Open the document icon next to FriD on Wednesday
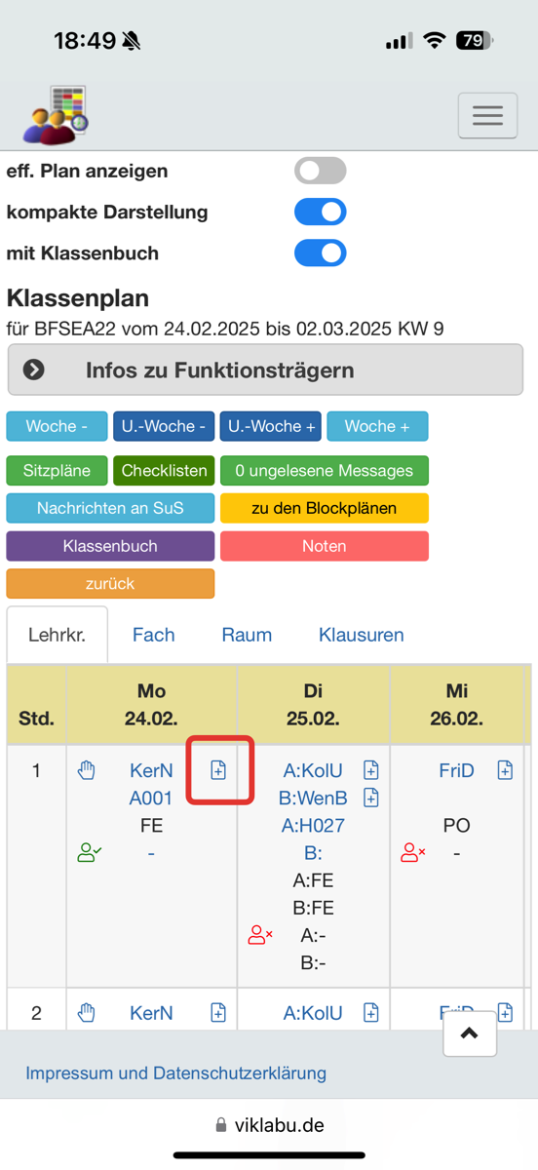 pos(505,770)
